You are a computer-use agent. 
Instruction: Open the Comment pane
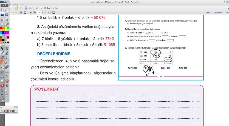218,13
